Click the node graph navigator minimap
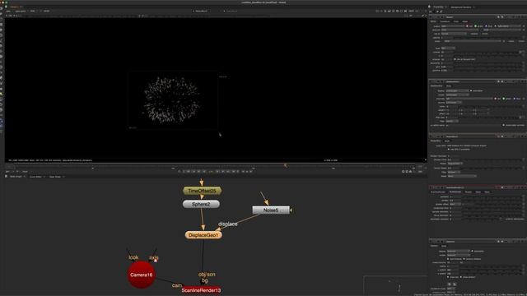527x296 pixels. (395, 285)
